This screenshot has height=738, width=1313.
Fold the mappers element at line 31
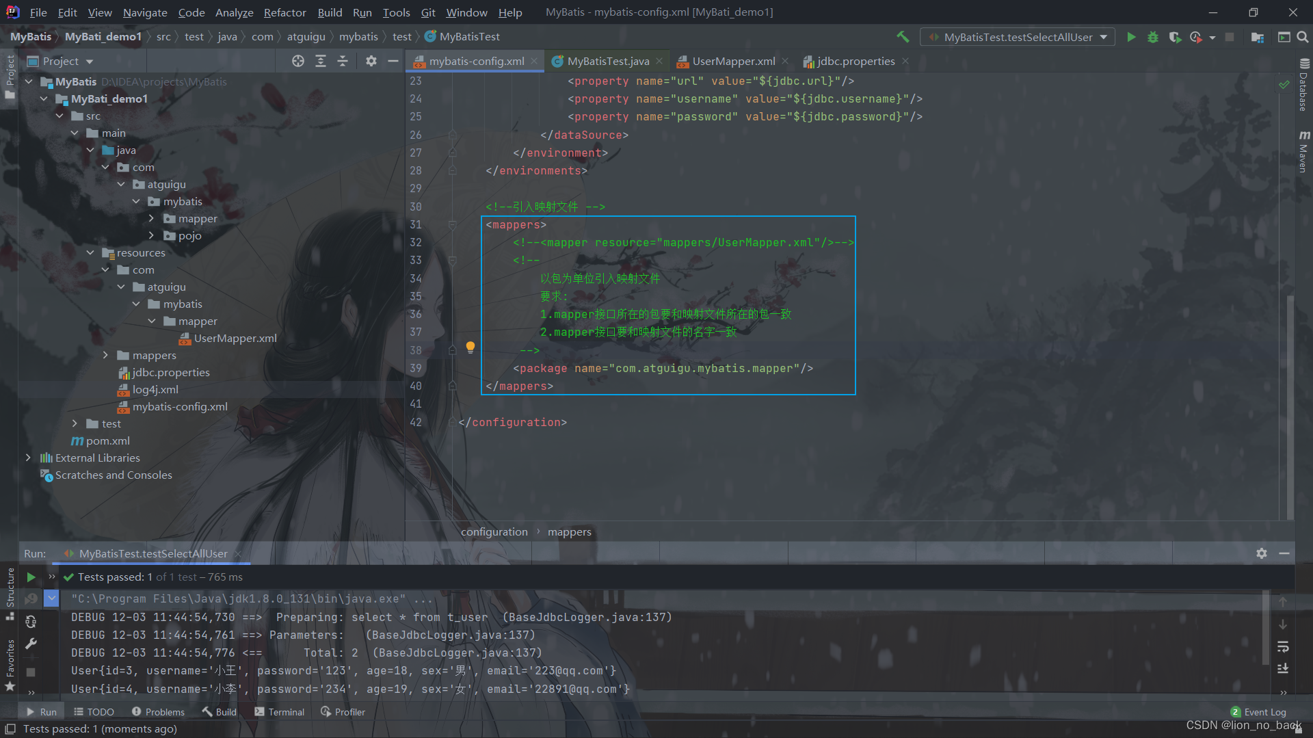[452, 224]
